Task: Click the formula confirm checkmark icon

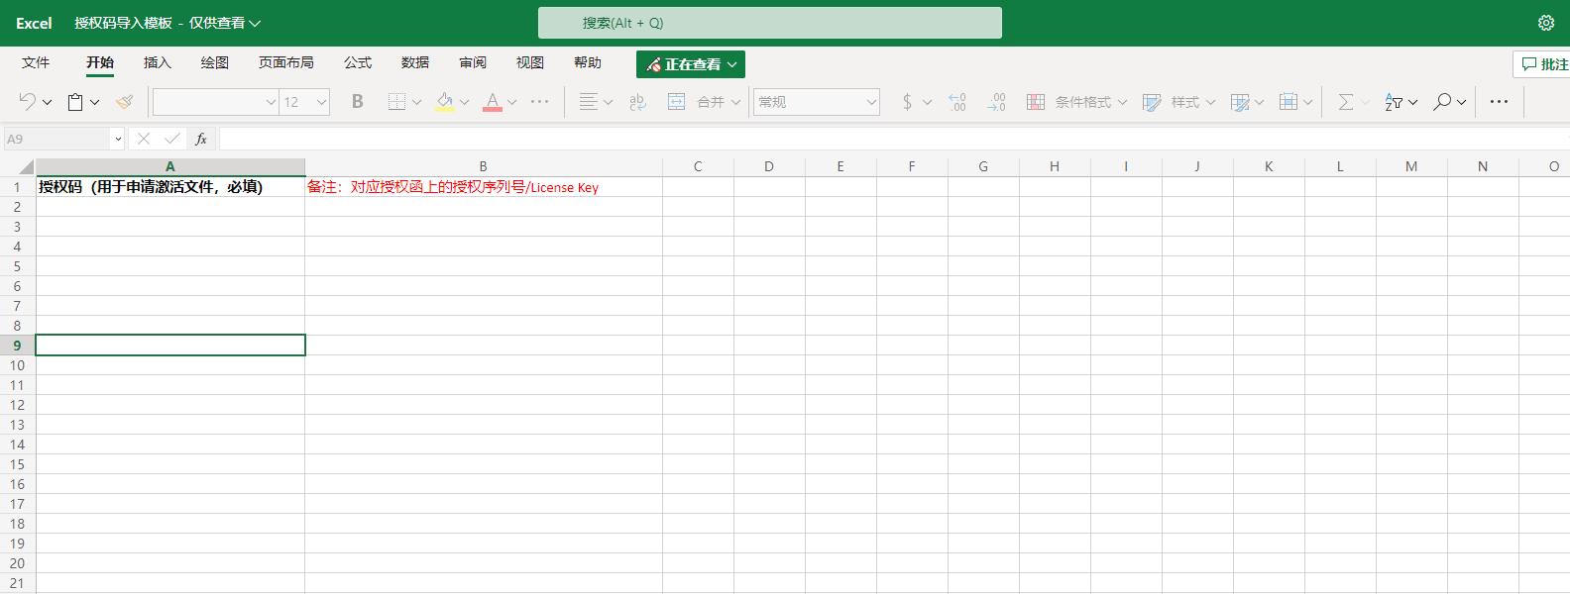Action: (x=172, y=139)
